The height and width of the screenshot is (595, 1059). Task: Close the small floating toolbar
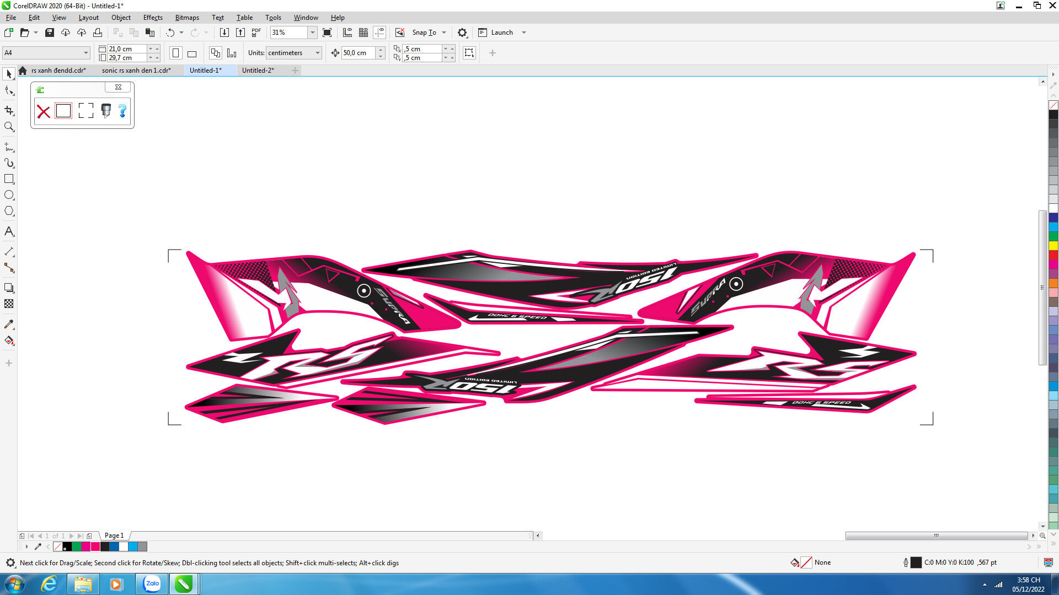[118, 87]
